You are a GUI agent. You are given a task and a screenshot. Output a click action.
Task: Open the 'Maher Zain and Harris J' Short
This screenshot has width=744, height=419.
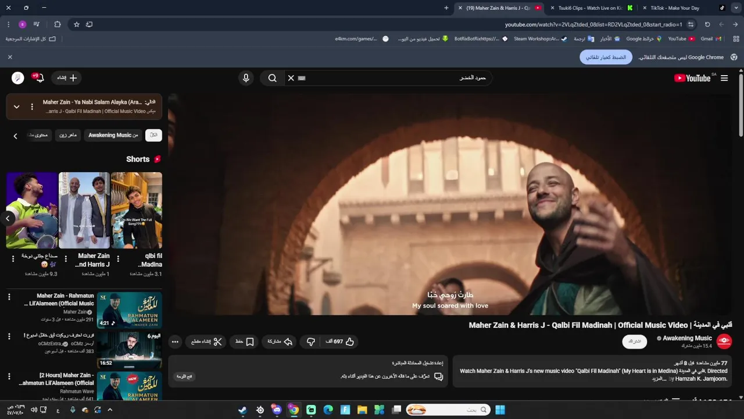pos(84,210)
